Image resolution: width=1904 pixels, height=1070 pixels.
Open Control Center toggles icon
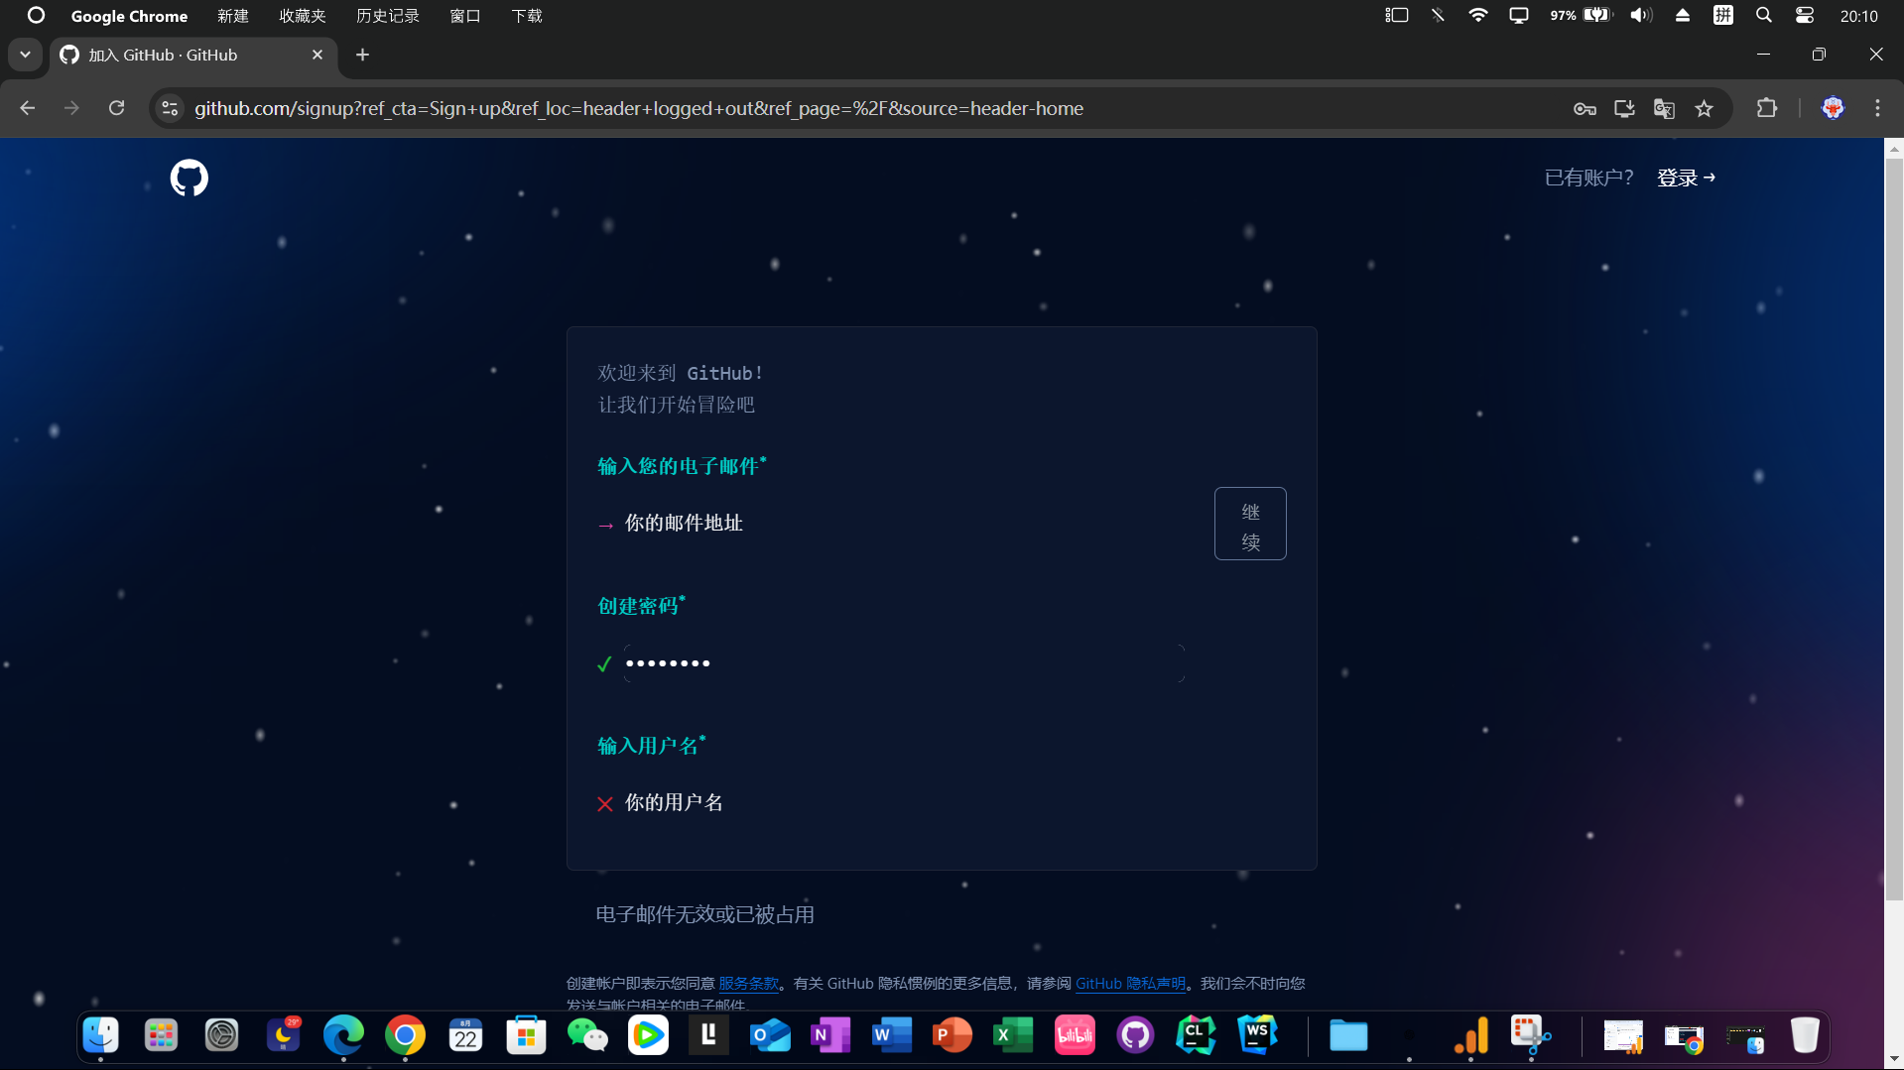pos(1804,15)
